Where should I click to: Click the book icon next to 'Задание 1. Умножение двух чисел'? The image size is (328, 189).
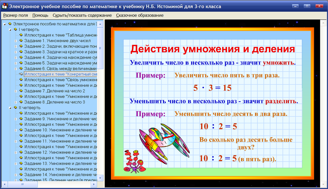click(x=21, y=40)
